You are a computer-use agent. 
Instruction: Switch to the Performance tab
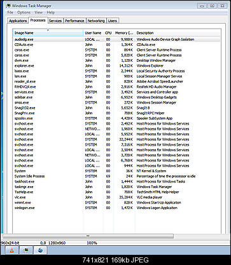coord(74,21)
